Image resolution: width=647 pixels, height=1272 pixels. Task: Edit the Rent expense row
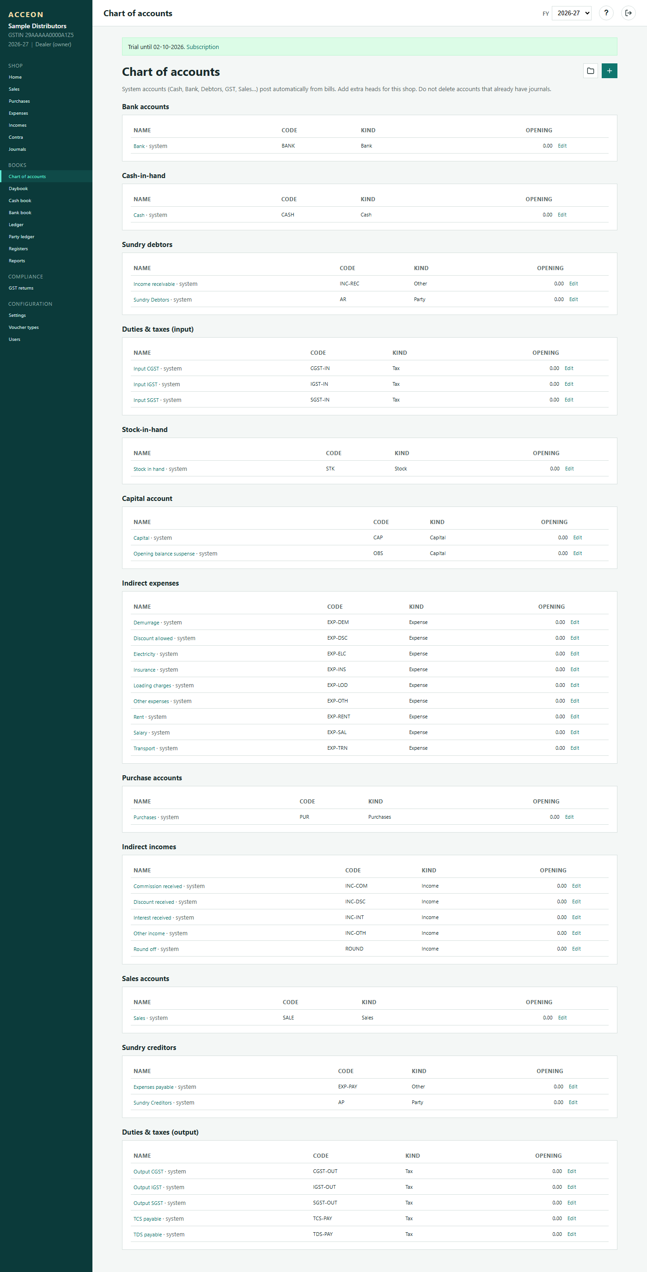point(575,716)
